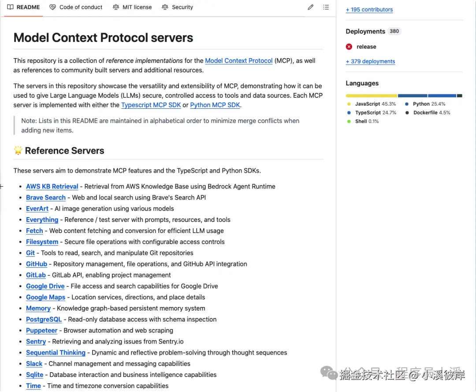Click the yellow JavaScript segment of language bar

pyautogui.click(x=372, y=96)
